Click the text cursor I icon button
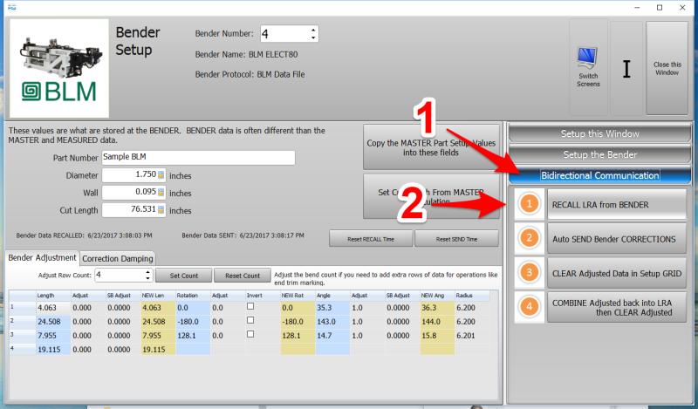Viewport: 698px width, 409px height. [x=626, y=69]
